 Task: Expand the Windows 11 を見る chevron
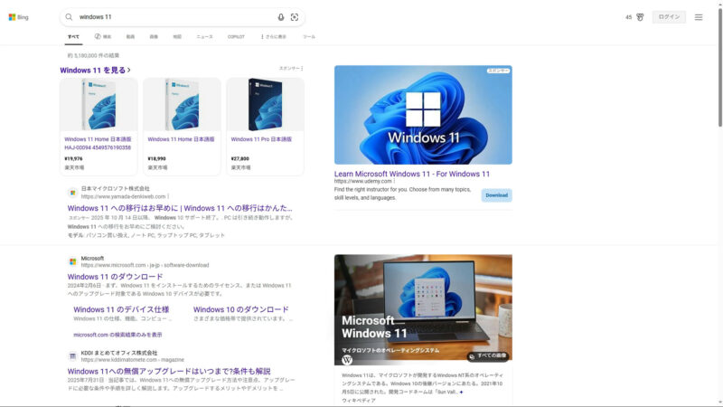point(129,70)
